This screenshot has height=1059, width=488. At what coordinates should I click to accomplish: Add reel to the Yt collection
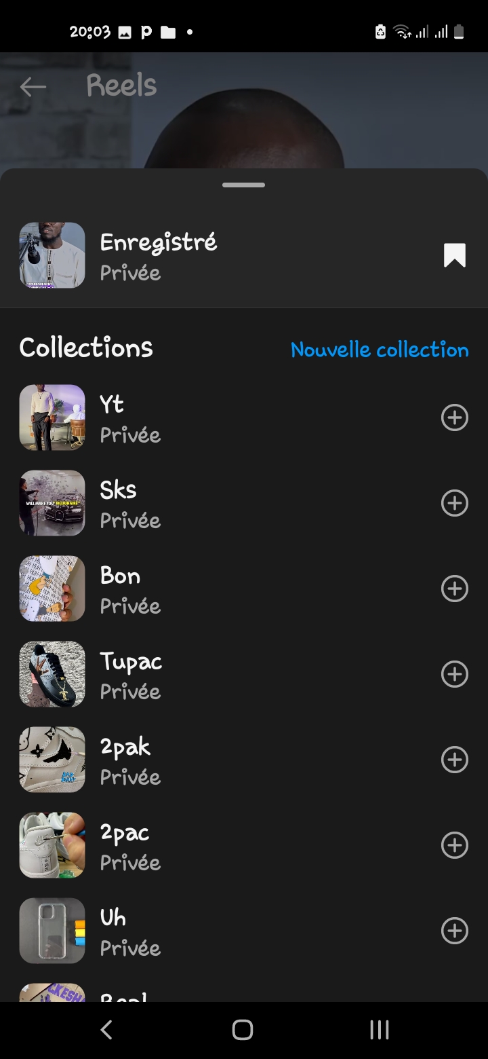pyautogui.click(x=454, y=417)
